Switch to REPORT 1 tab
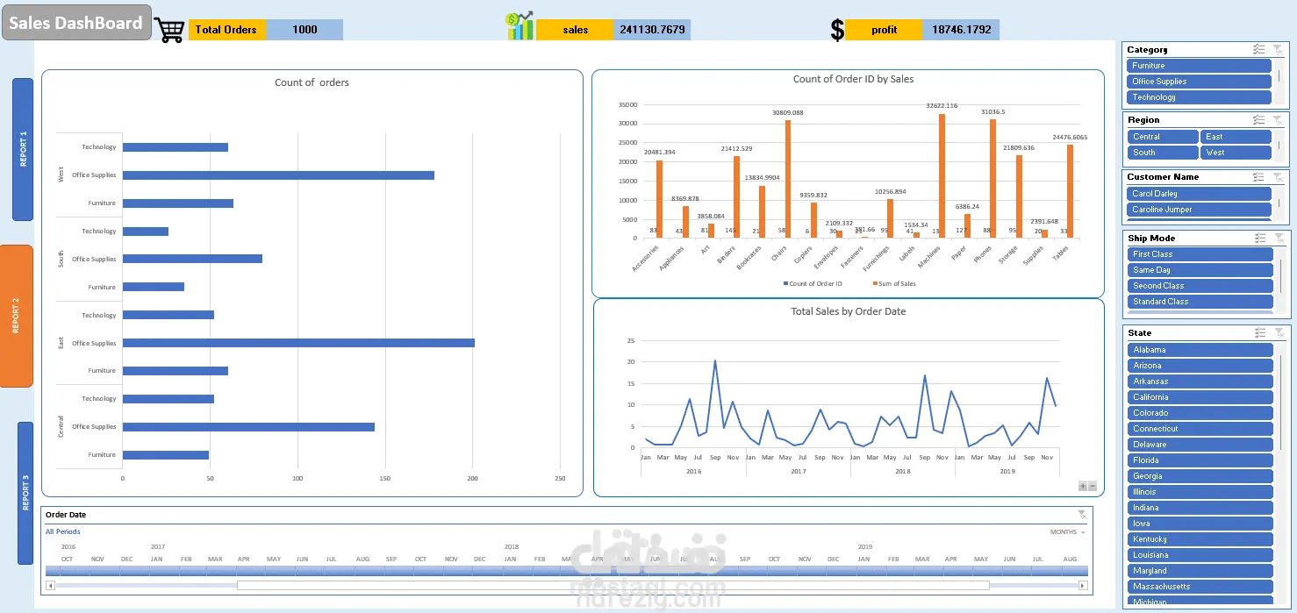This screenshot has width=1297, height=613. (23, 149)
